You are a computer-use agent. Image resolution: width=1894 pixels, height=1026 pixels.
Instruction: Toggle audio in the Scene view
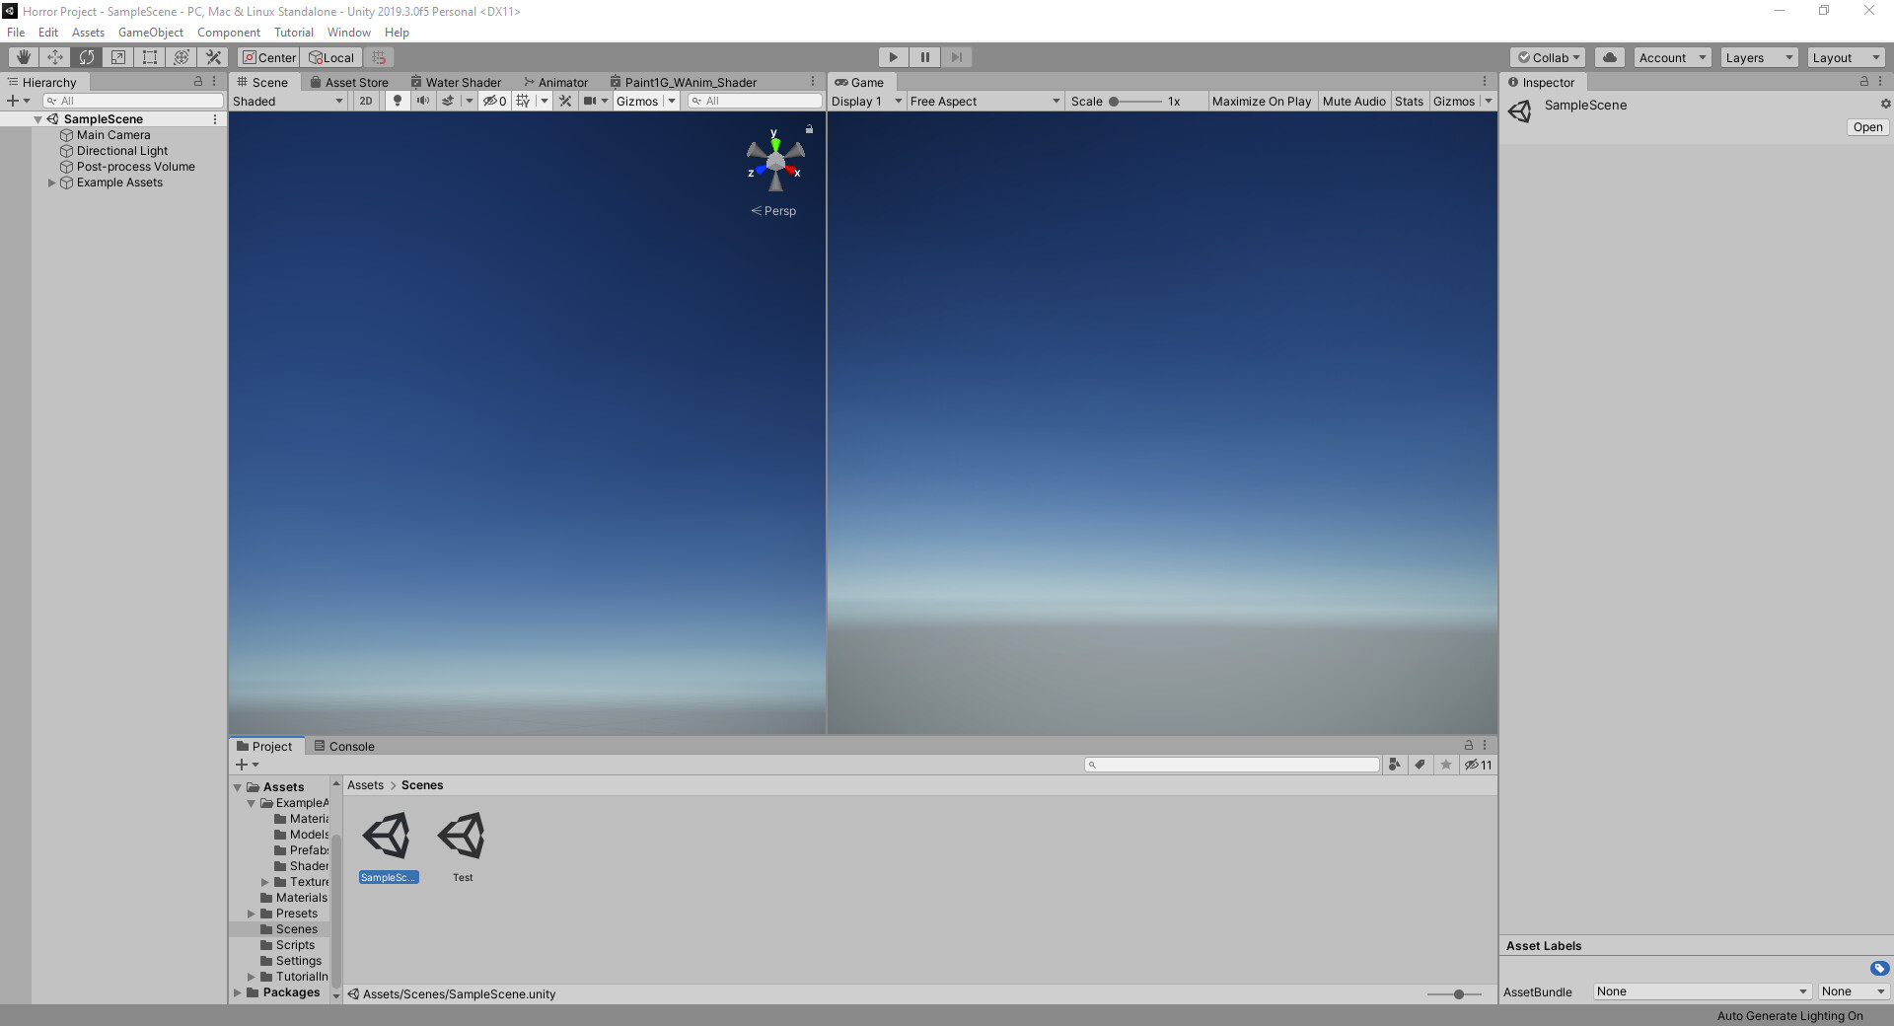[424, 101]
